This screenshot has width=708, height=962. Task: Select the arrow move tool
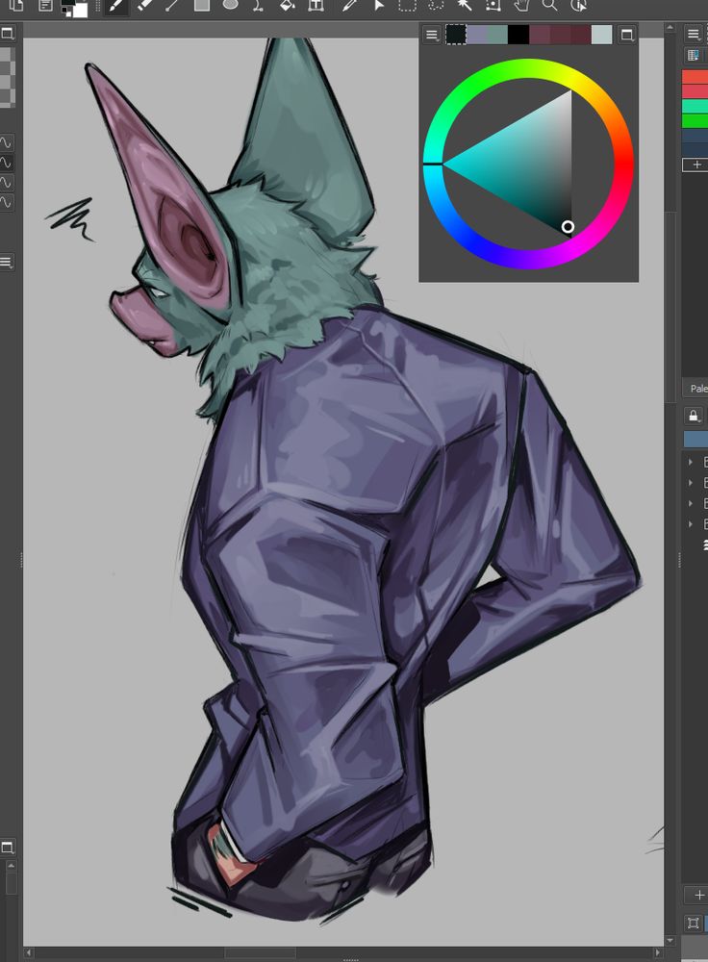379,6
